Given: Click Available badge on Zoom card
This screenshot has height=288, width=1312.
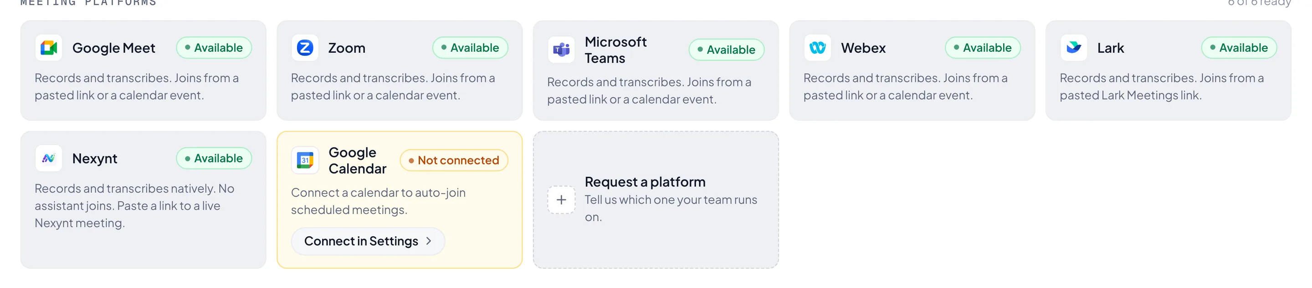Looking at the screenshot, I should (470, 48).
